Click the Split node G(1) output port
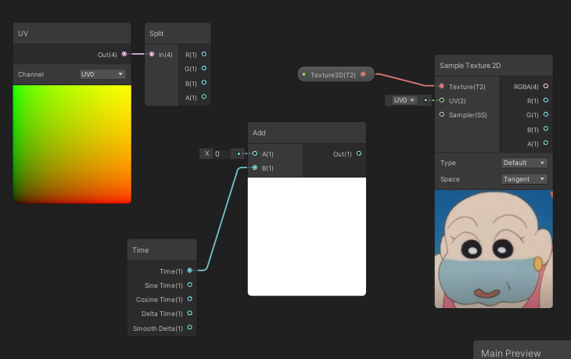Image resolution: width=571 pixels, height=359 pixels. click(x=204, y=68)
